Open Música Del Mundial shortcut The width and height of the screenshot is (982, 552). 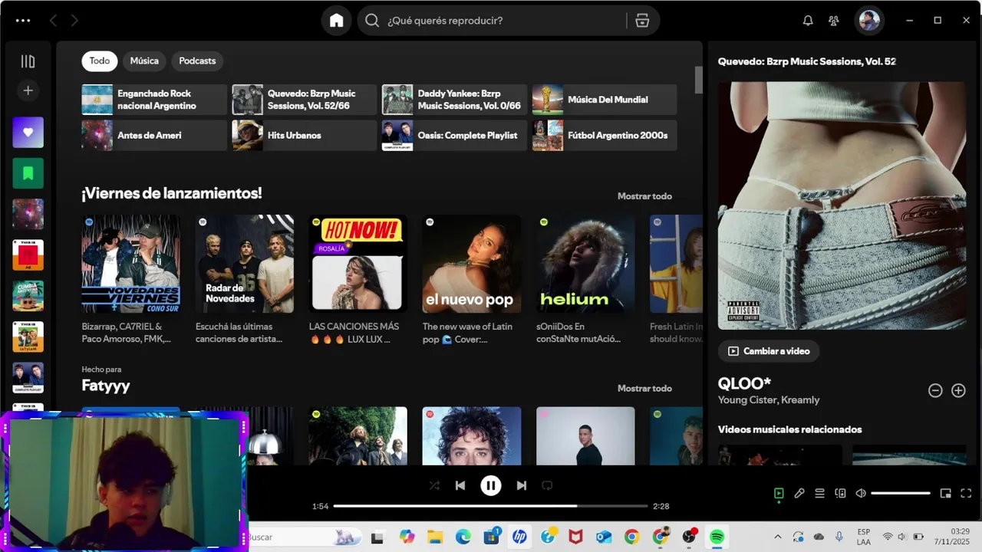point(605,100)
